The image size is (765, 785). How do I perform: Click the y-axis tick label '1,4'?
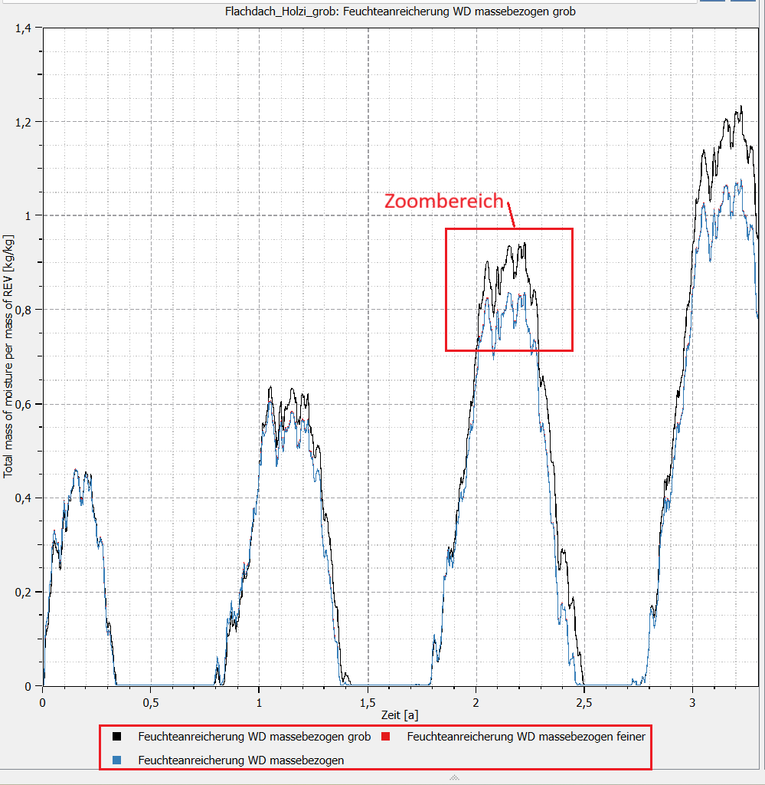(23, 28)
